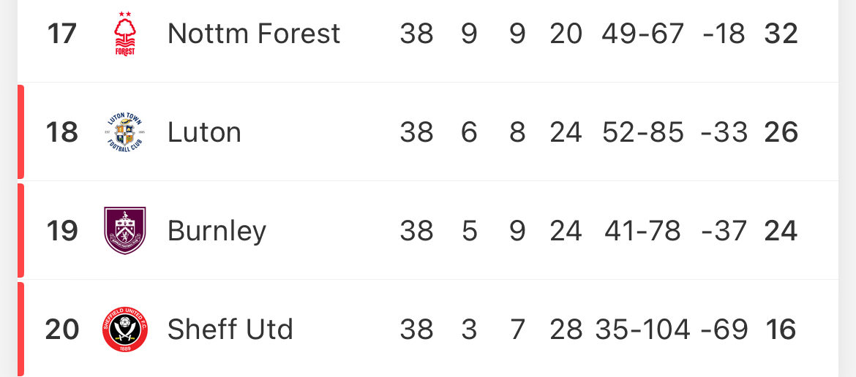Select the 41-78 goals record
This screenshot has height=377, width=856.
(x=643, y=231)
